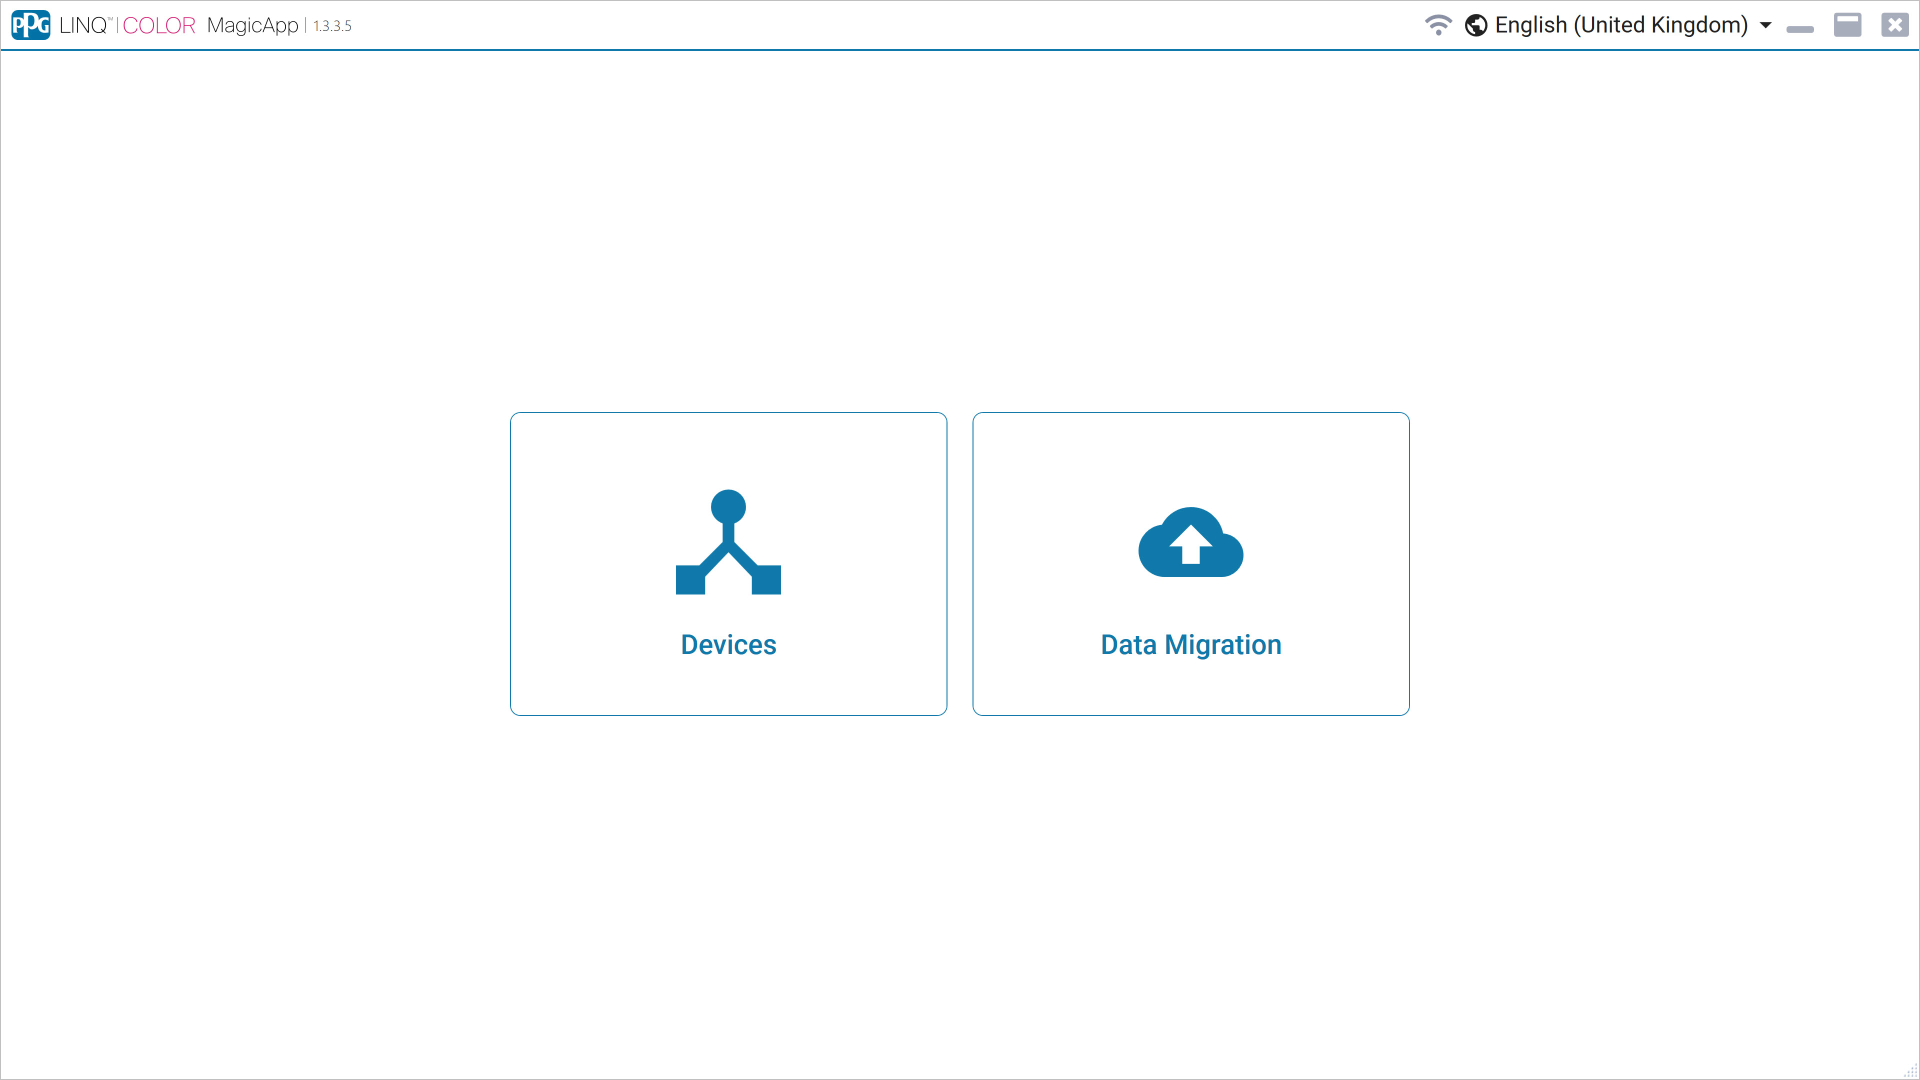The image size is (1920, 1080).
Task: Click the version number 1.3.3.5
Action: tap(332, 26)
